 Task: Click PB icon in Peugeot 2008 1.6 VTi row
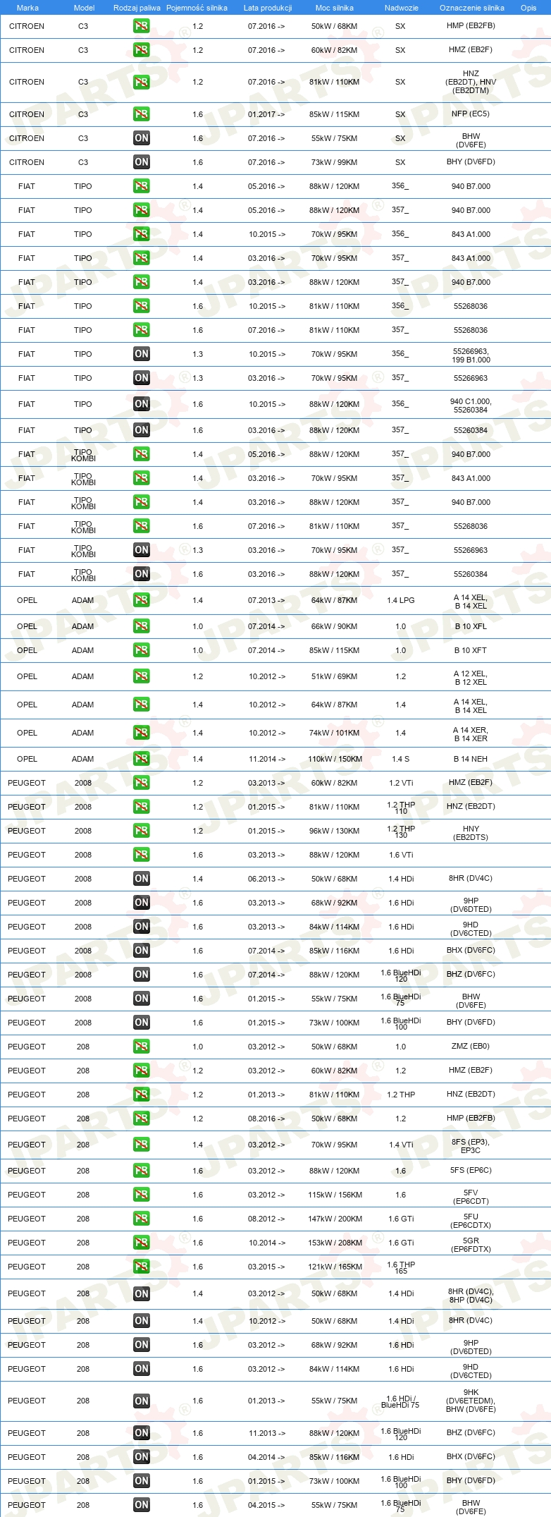tap(142, 855)
